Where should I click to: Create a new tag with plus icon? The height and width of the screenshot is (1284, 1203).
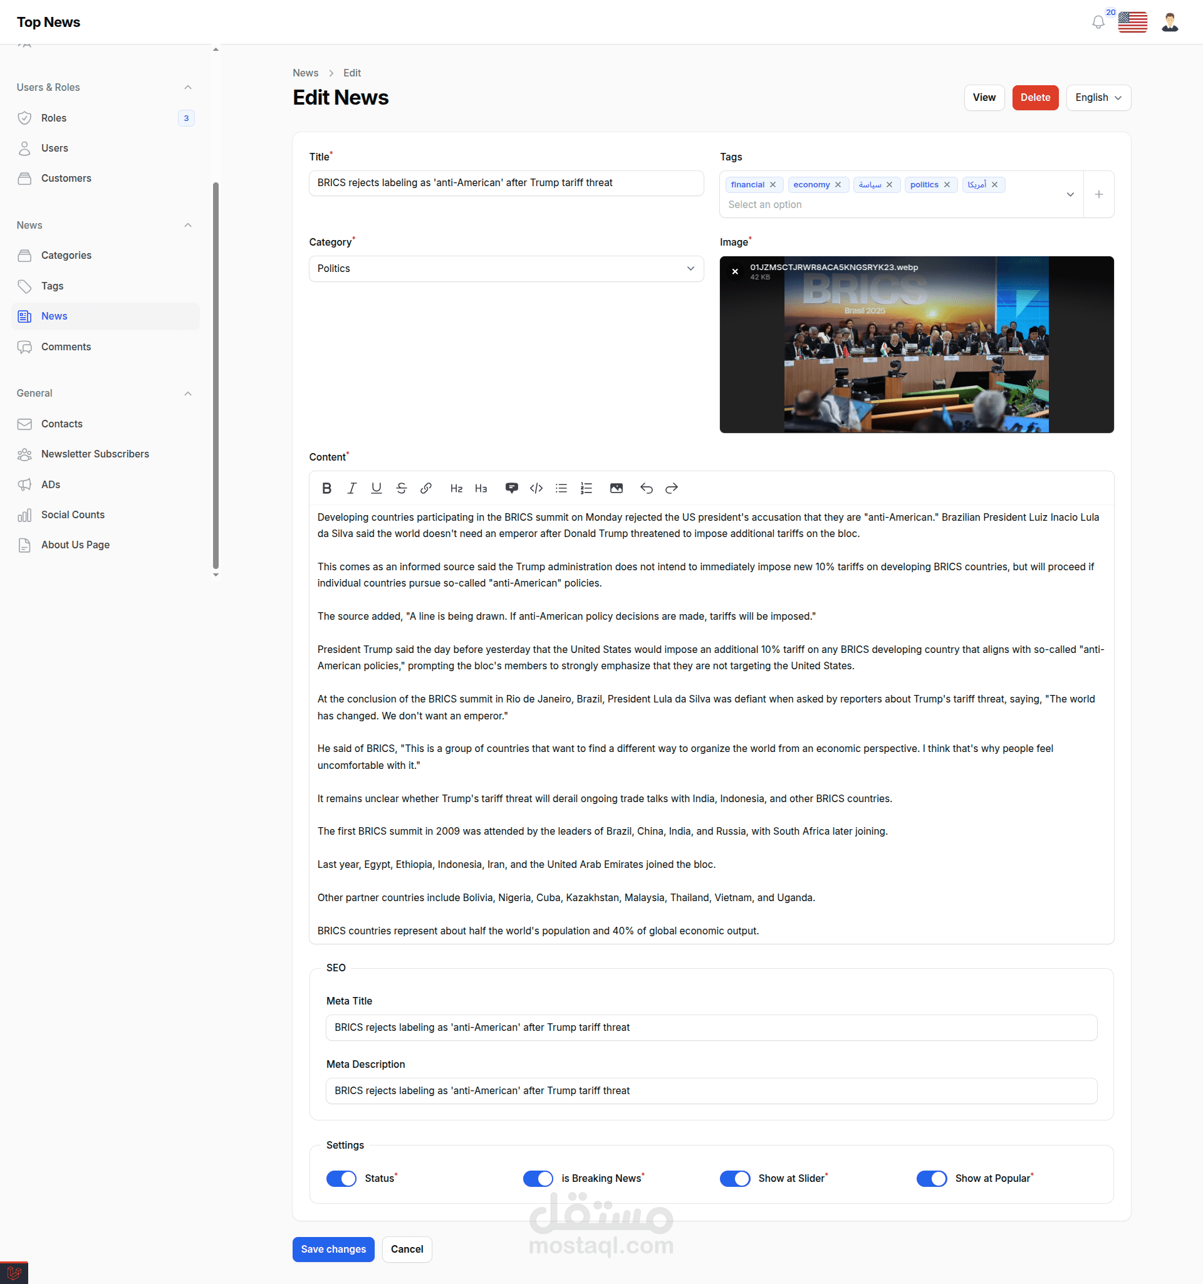(x=1098, y=194)
